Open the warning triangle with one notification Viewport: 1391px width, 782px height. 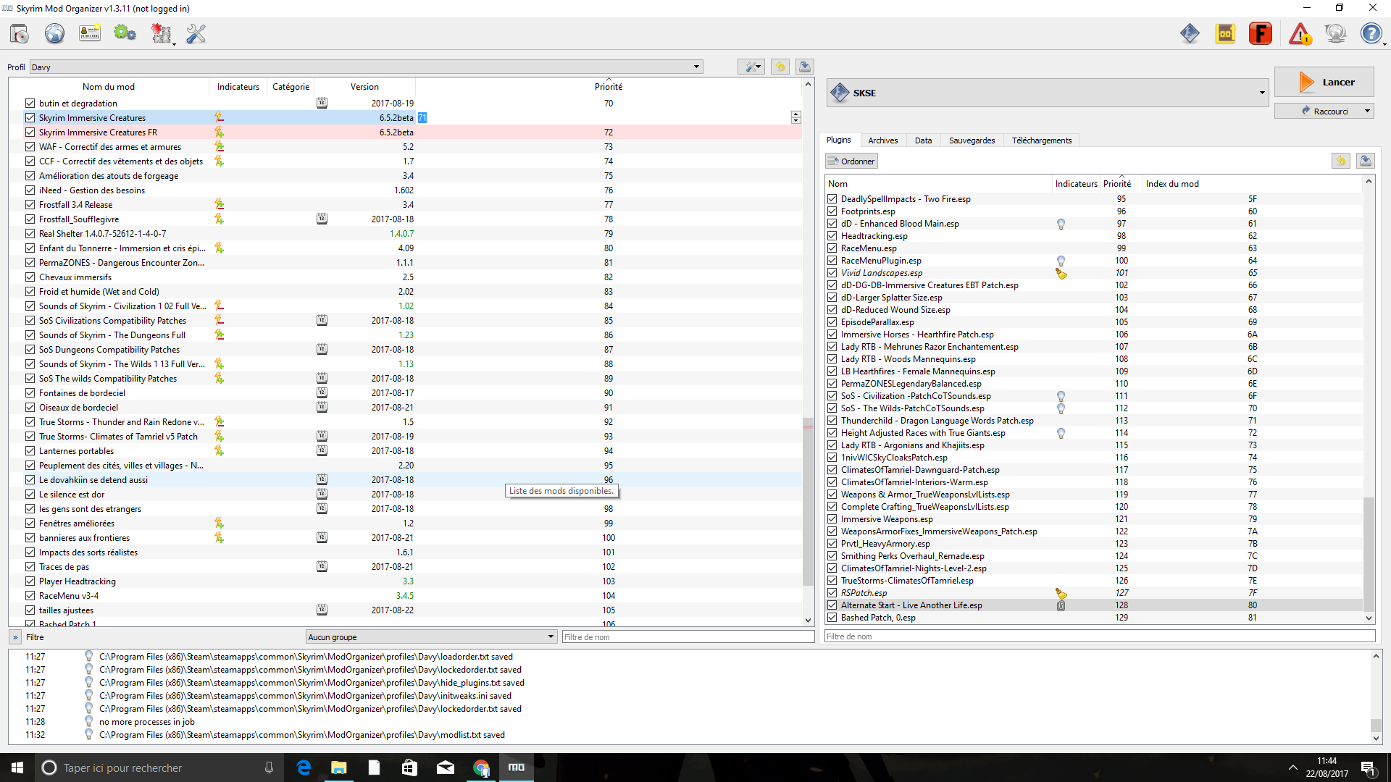click(1300, 33)
